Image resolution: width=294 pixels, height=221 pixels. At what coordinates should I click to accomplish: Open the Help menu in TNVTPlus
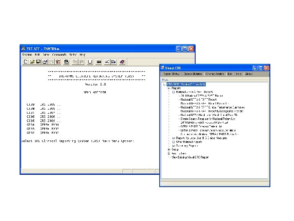coord(82,55)
